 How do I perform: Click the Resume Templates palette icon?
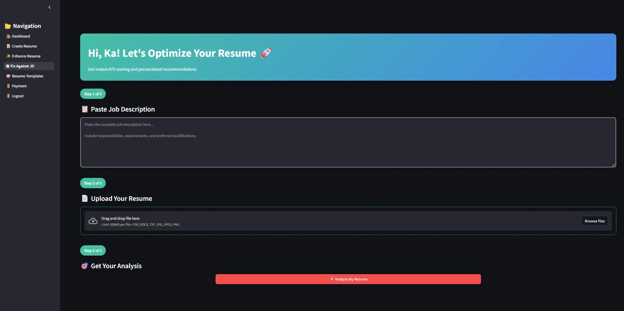click(9, 76)
